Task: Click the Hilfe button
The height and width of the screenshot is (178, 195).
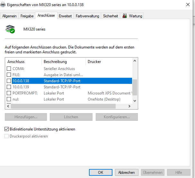Action: [x=179, y=173]
